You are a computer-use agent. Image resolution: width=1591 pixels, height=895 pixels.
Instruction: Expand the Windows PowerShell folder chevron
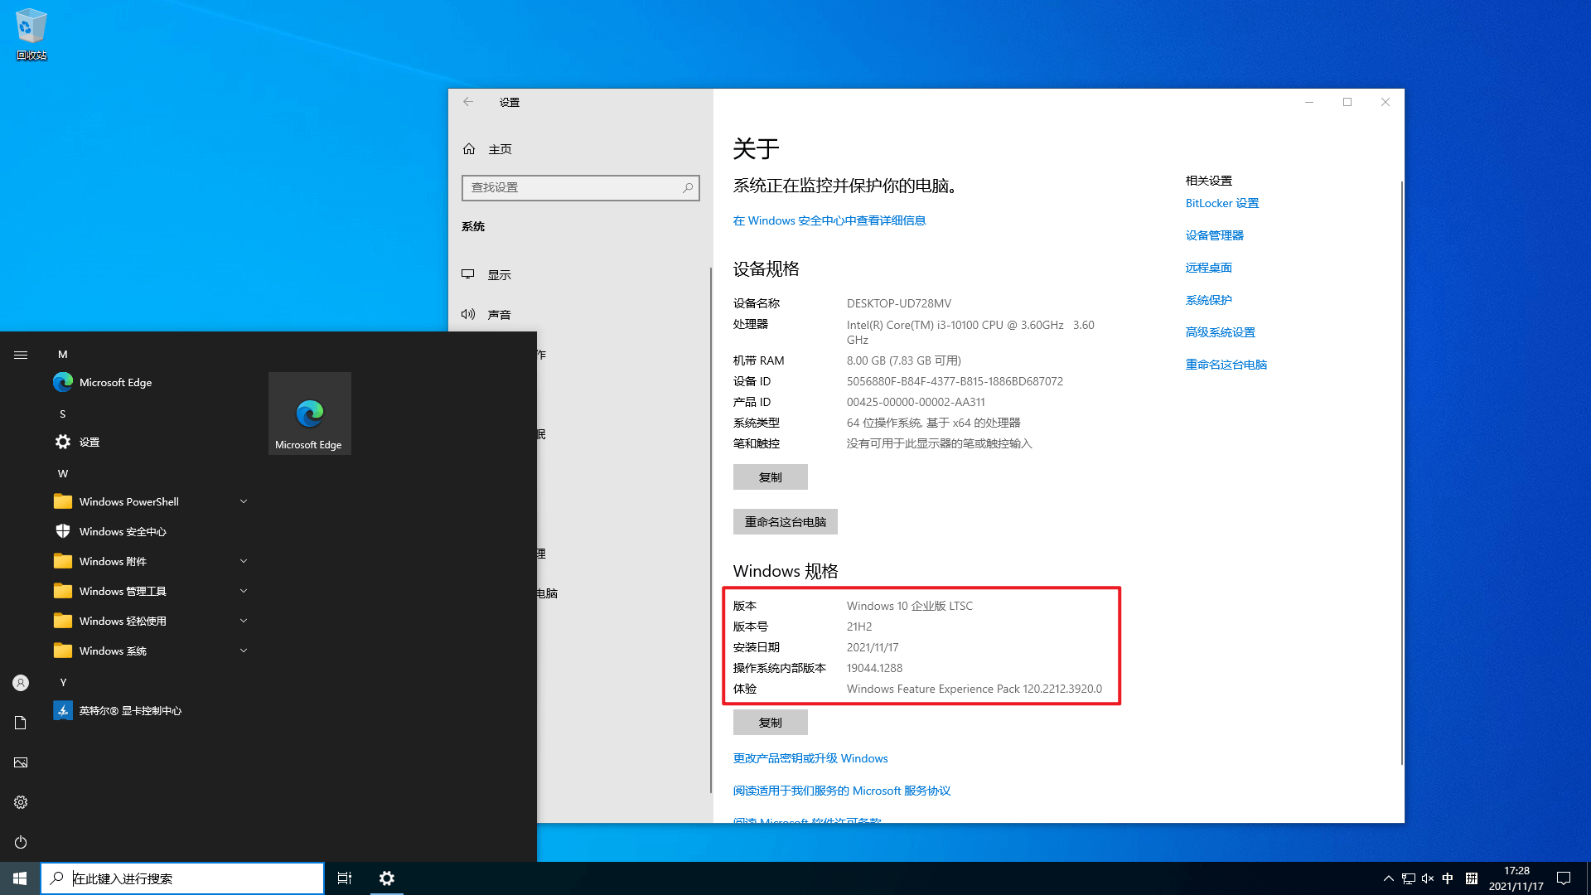244,501
